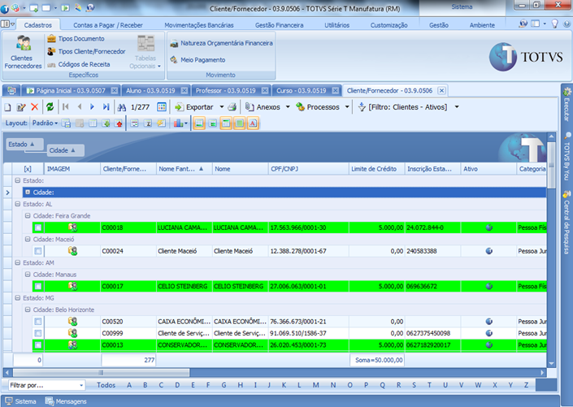Open the Padrão layout dropdown
573x407 pixels.
pos(45,123)
